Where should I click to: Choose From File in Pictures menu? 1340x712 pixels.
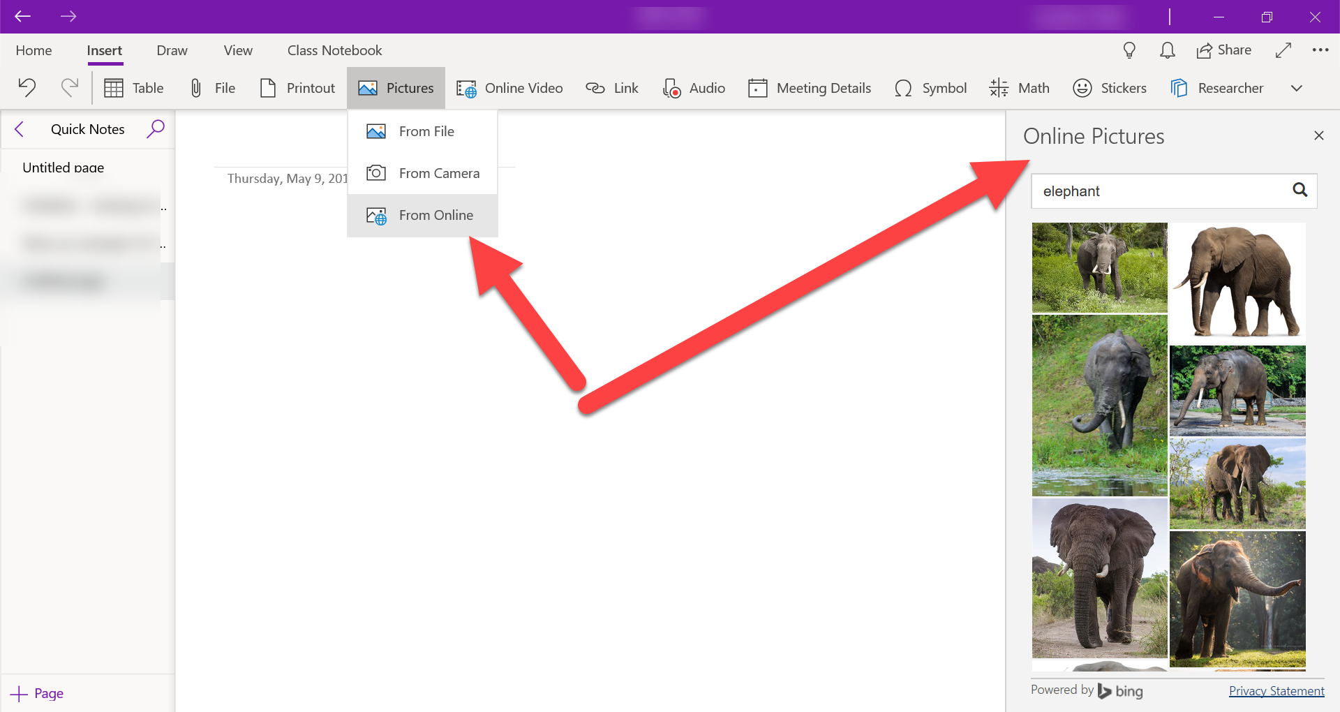click(422, 131)
